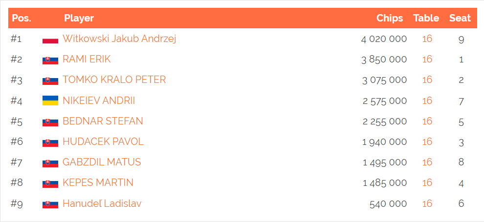Click the Slovak flag beside TOMKO KRALO PETER
This screenshot has width=484, height=222.
coord(50,80)
